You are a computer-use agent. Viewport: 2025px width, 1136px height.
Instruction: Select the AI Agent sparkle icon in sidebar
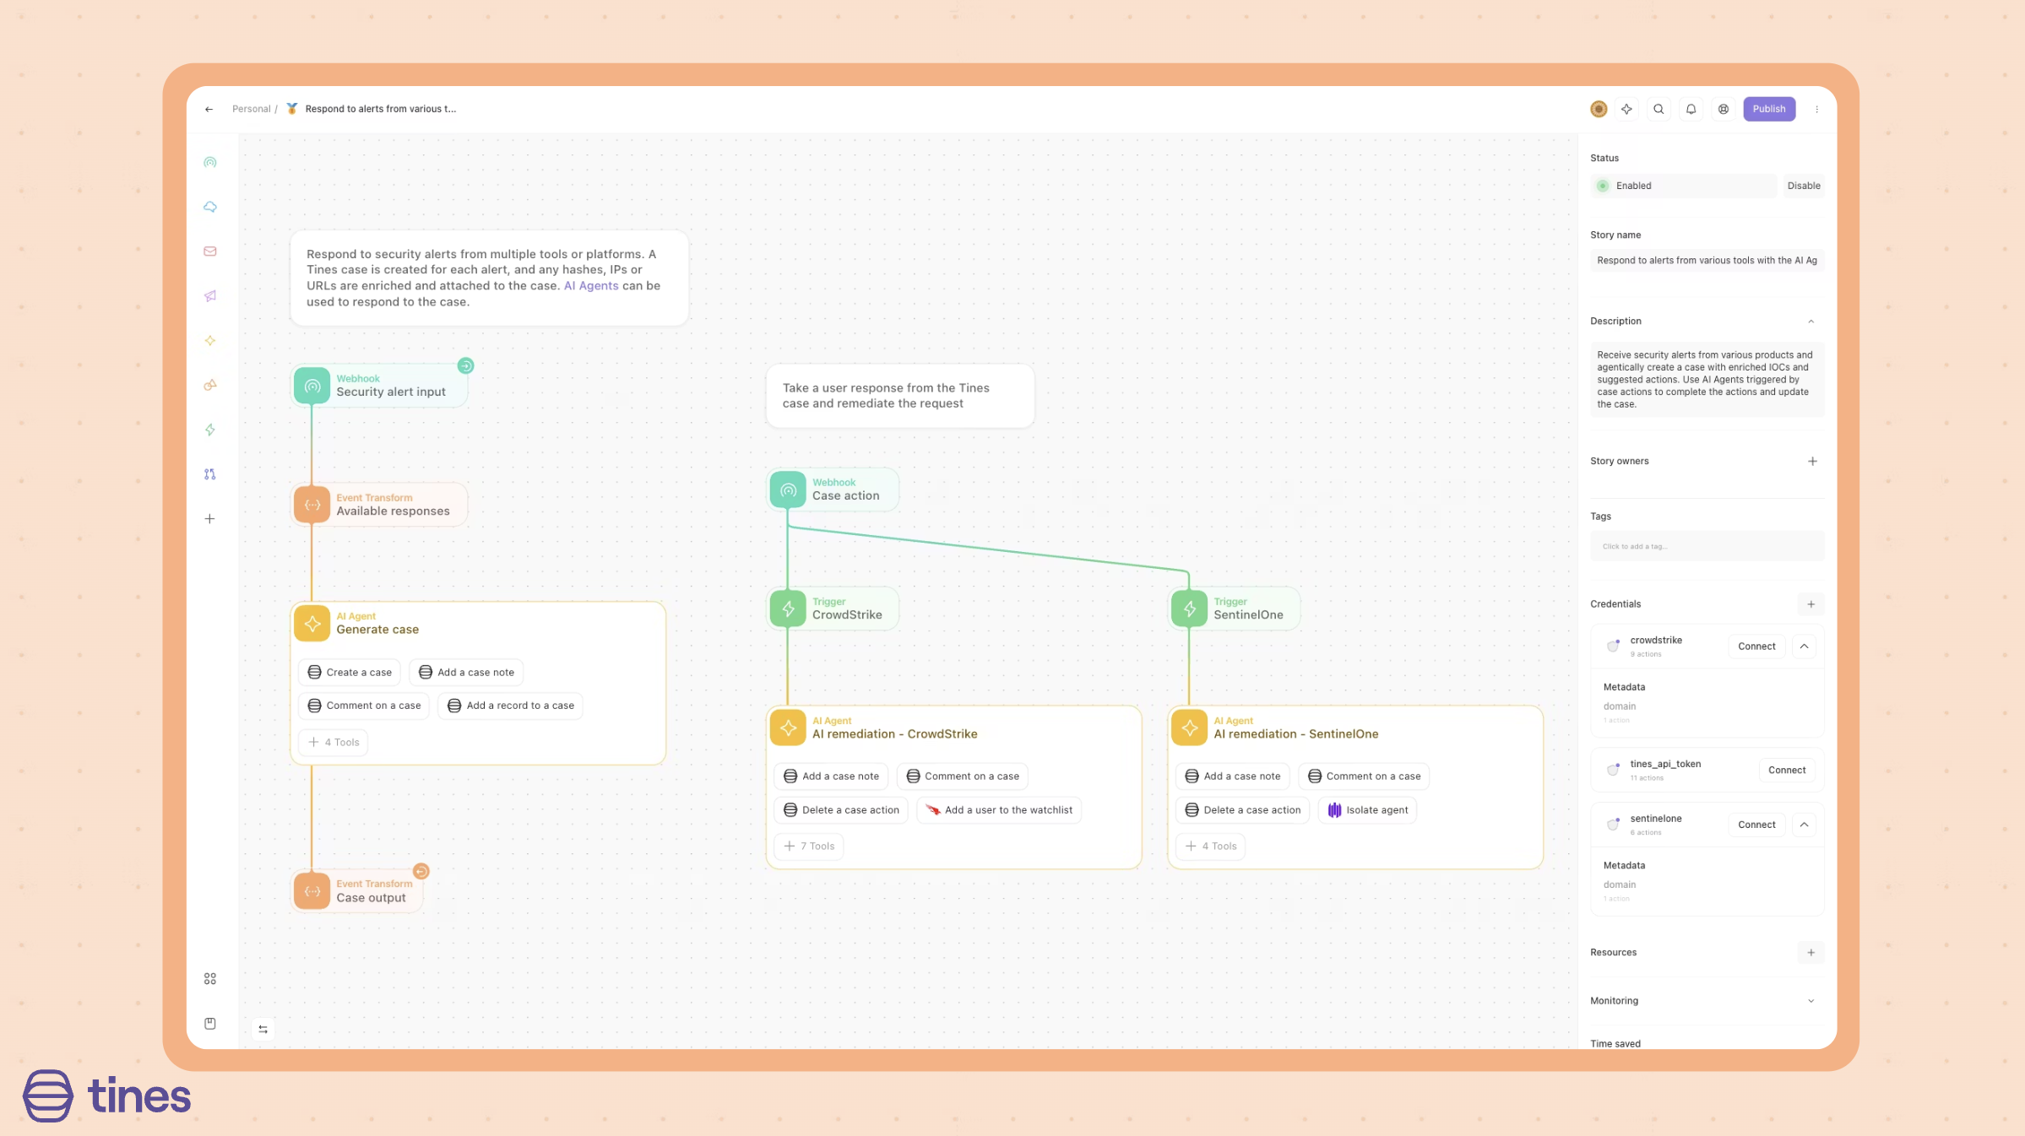coord(210,341)
